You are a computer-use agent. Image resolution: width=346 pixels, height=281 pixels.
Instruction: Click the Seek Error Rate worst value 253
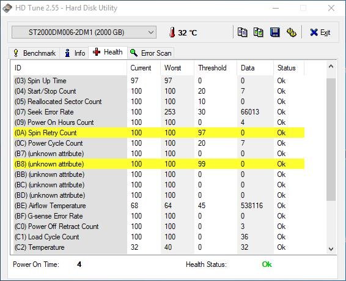[170, 112]
